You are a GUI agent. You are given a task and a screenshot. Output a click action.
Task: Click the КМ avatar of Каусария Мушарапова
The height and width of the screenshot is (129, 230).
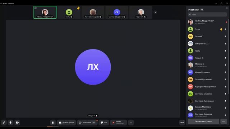[190, 87]
